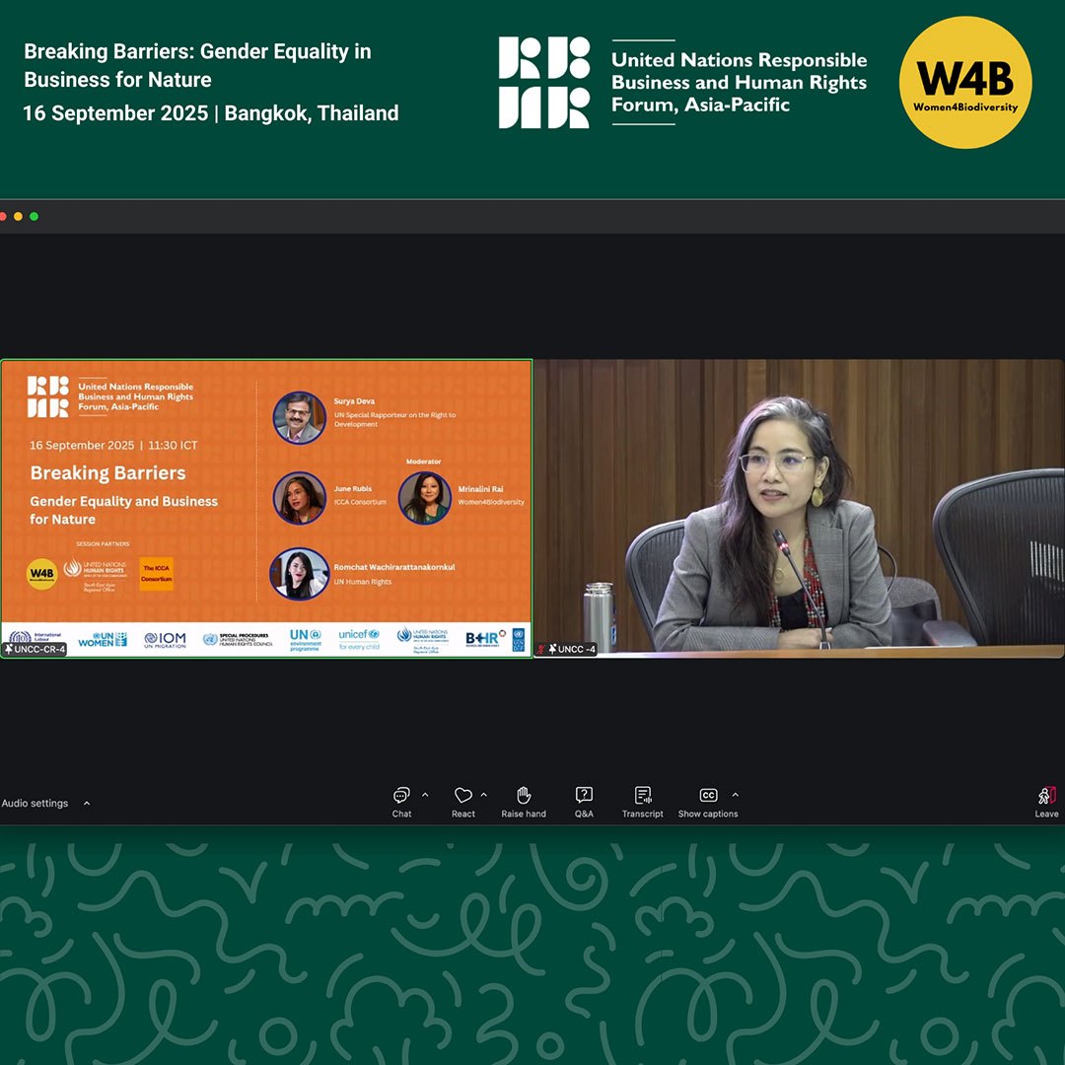Screen dimensions: 1065x1065
Task: Expand the chevron next to React
Action: click(x=483, y=795)
